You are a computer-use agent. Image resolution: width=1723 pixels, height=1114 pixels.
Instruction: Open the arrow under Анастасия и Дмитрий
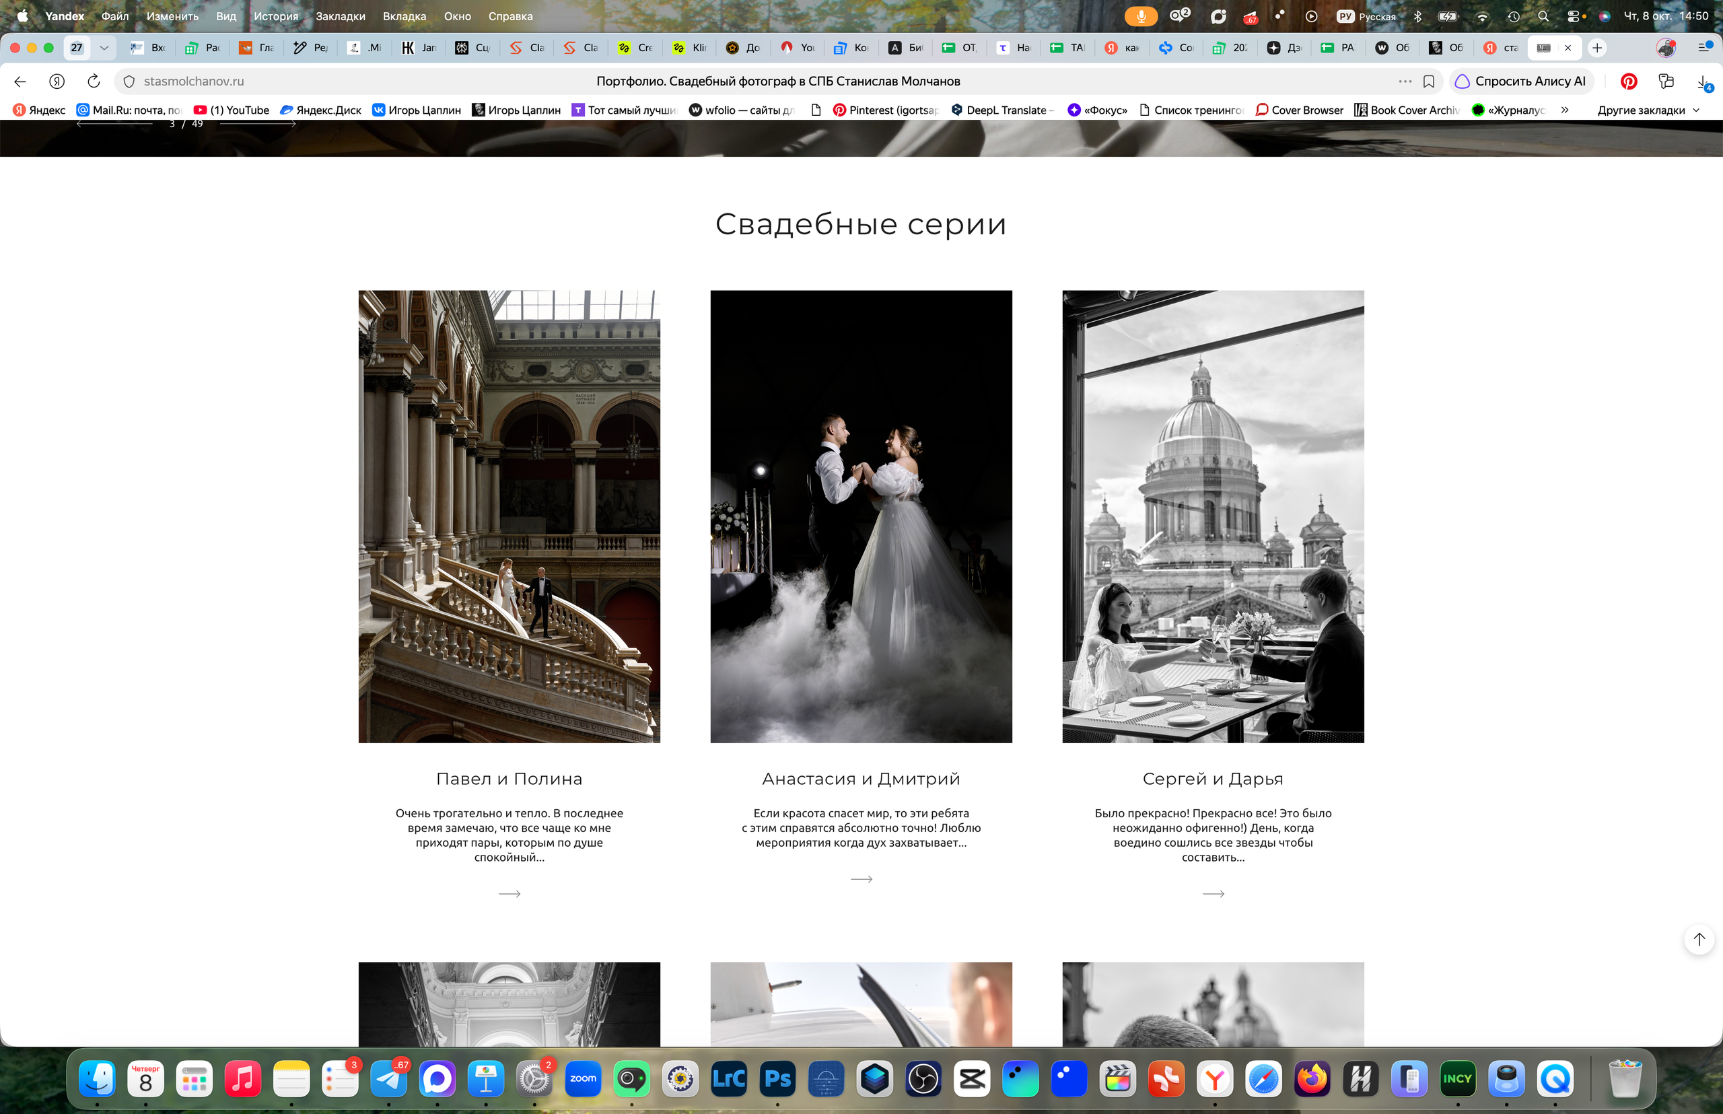[x=861, y=879]
